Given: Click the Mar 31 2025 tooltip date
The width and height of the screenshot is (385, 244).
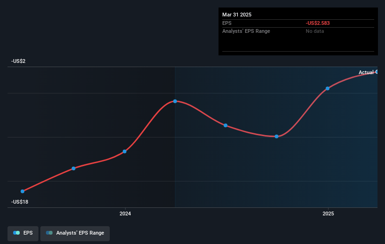Looking at the screenshot, I should pos(237,15).
